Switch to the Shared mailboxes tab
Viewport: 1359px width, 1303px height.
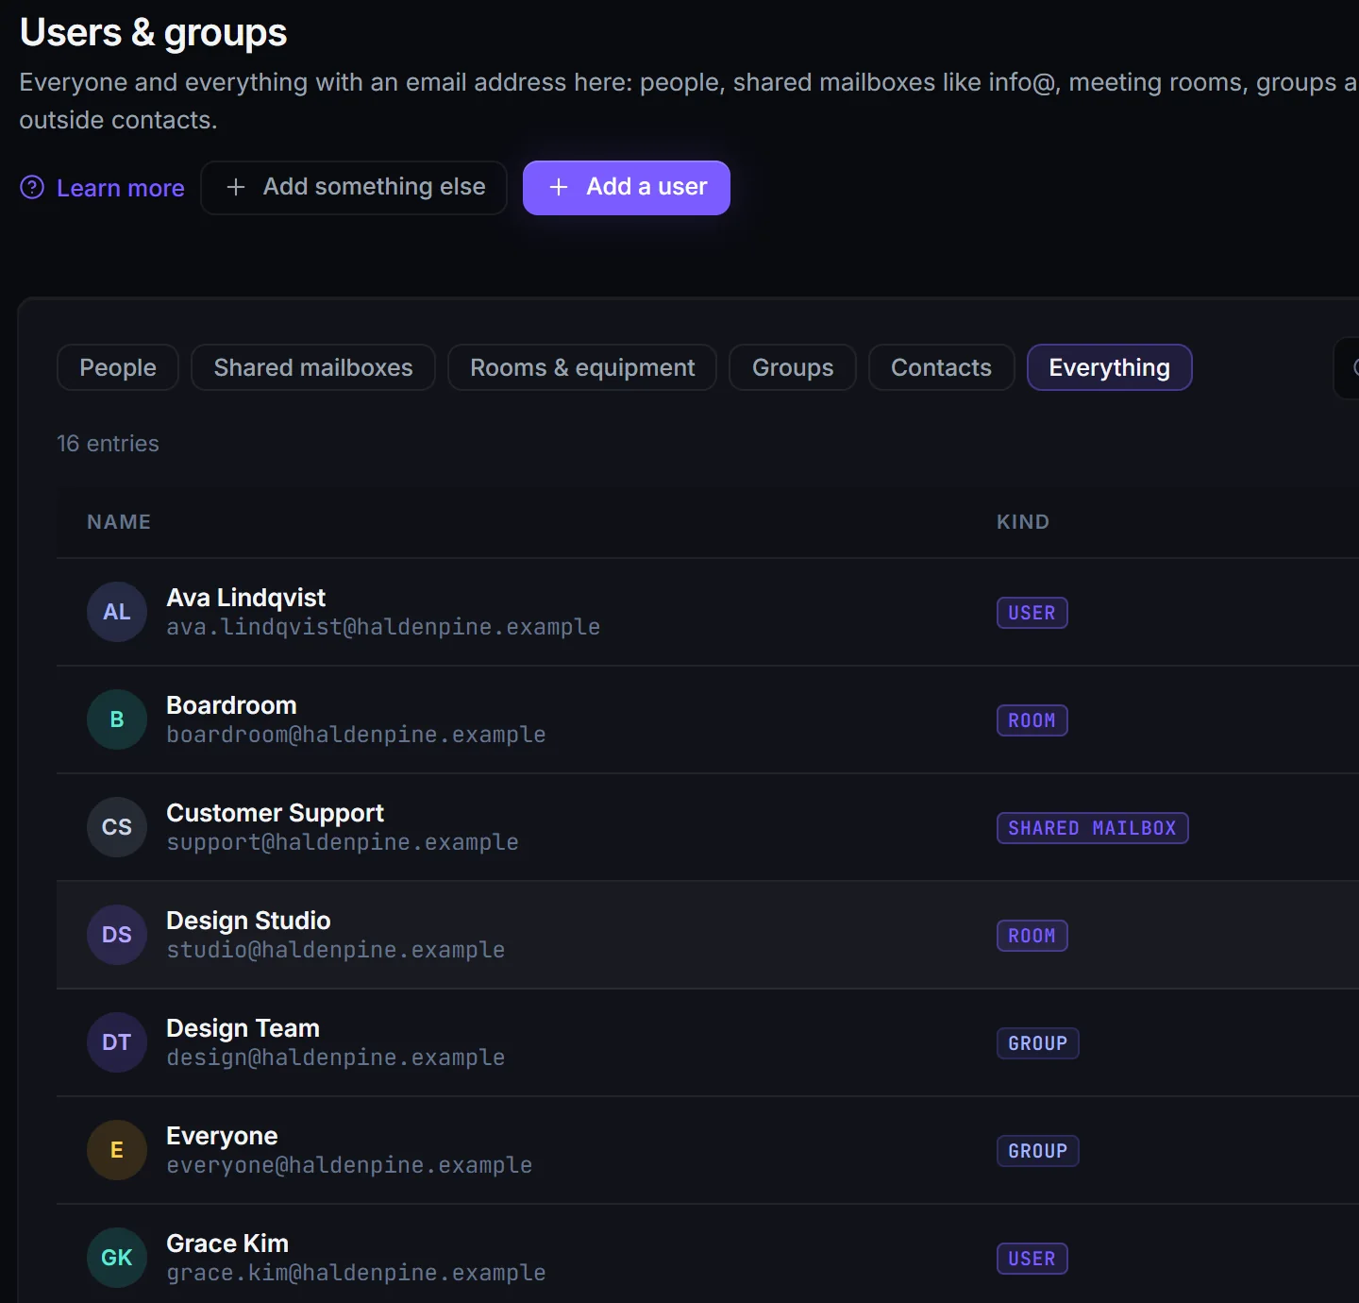point(313,367)
